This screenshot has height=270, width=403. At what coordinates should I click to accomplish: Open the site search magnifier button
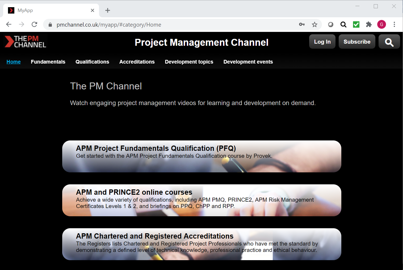[389, 42]
